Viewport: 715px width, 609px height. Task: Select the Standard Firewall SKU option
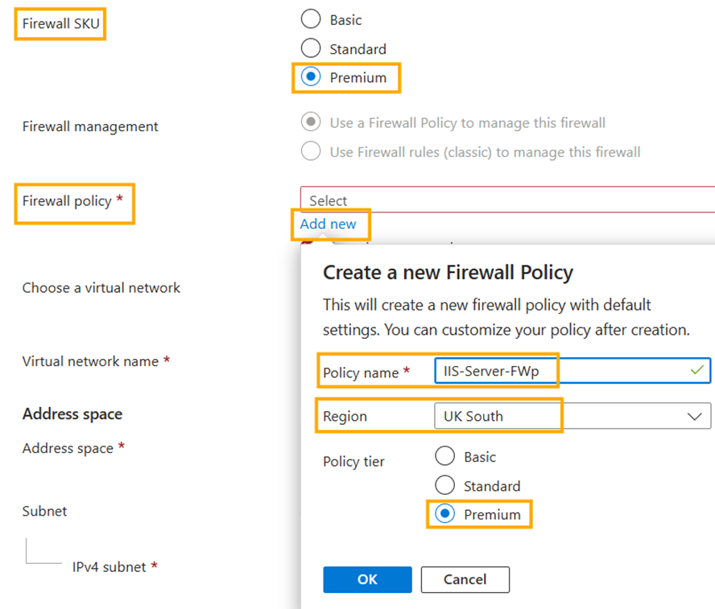311,48
